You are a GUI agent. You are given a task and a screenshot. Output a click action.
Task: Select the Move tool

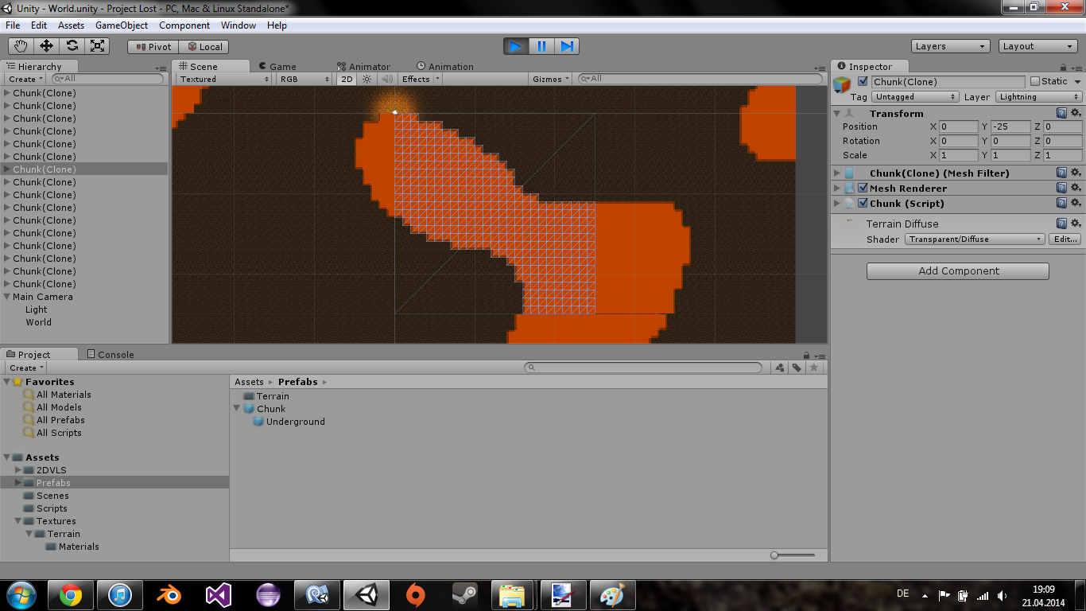(46, 46)
